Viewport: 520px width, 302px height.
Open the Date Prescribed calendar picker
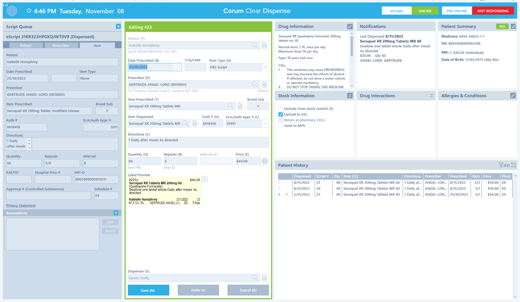[177, 67]
